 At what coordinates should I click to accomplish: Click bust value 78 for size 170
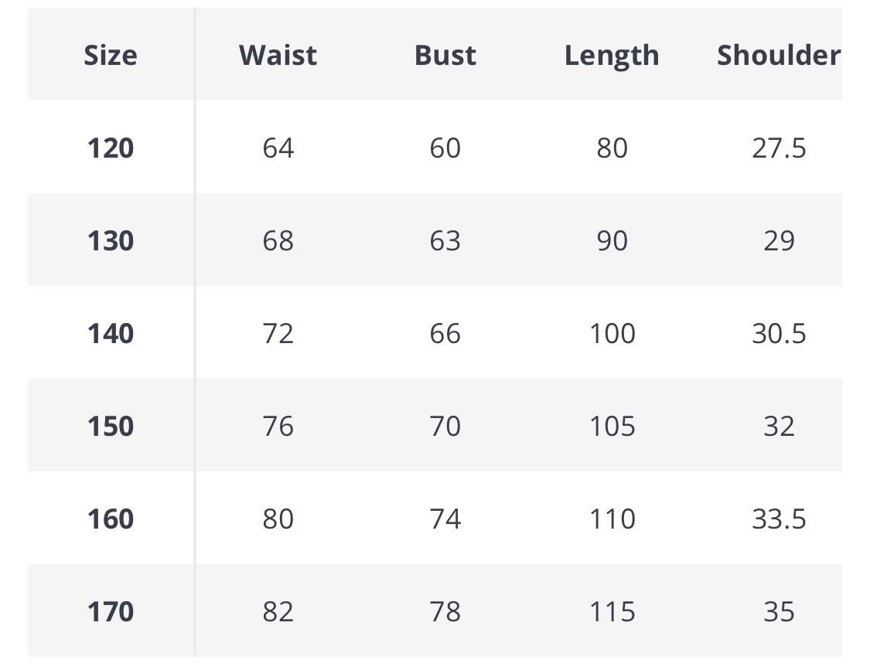click(445, 611)
